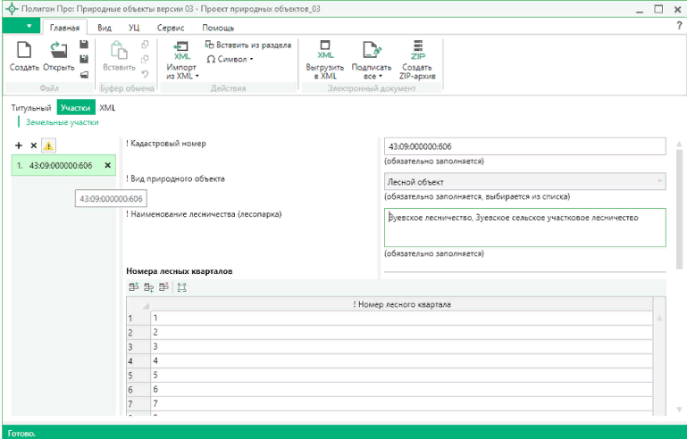Click the help question mark icon
This screenshot has height=439, width=687.
pyautogui.click(x=678, y=27)
